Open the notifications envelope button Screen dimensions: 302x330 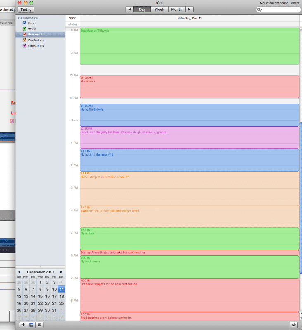[x=39, y=325]
